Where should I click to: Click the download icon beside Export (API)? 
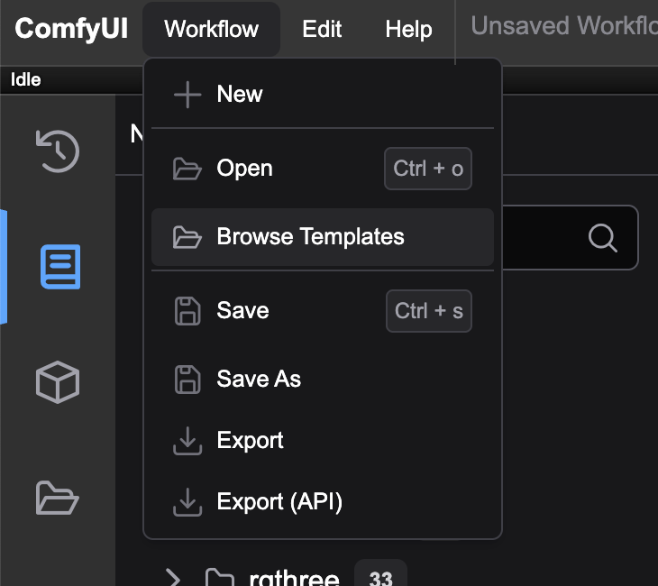(x=187, y=502)
